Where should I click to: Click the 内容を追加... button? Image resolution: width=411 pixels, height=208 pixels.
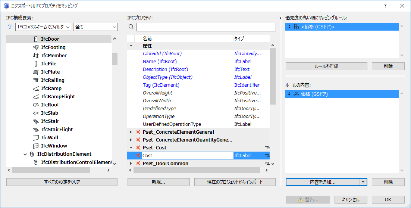(x=323, y=182)
